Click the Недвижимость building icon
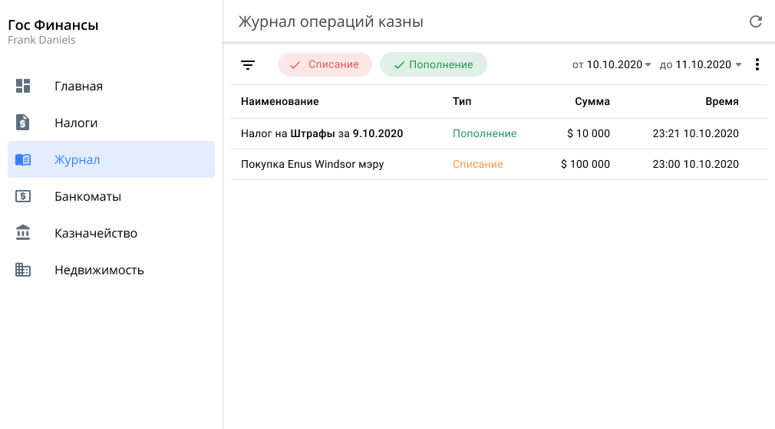 tap(23, 270)
